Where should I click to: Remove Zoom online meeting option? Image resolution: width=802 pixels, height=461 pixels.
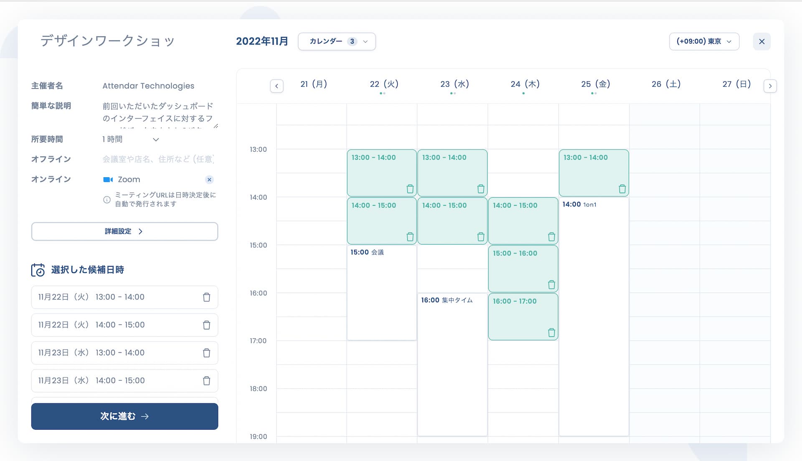click(x=209, y=180)
